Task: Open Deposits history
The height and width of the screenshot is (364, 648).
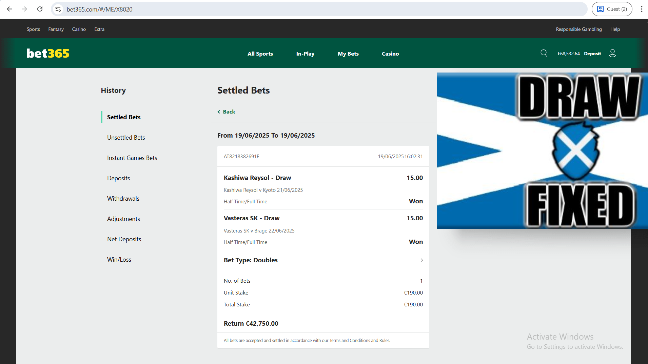Action: (118, 178)
